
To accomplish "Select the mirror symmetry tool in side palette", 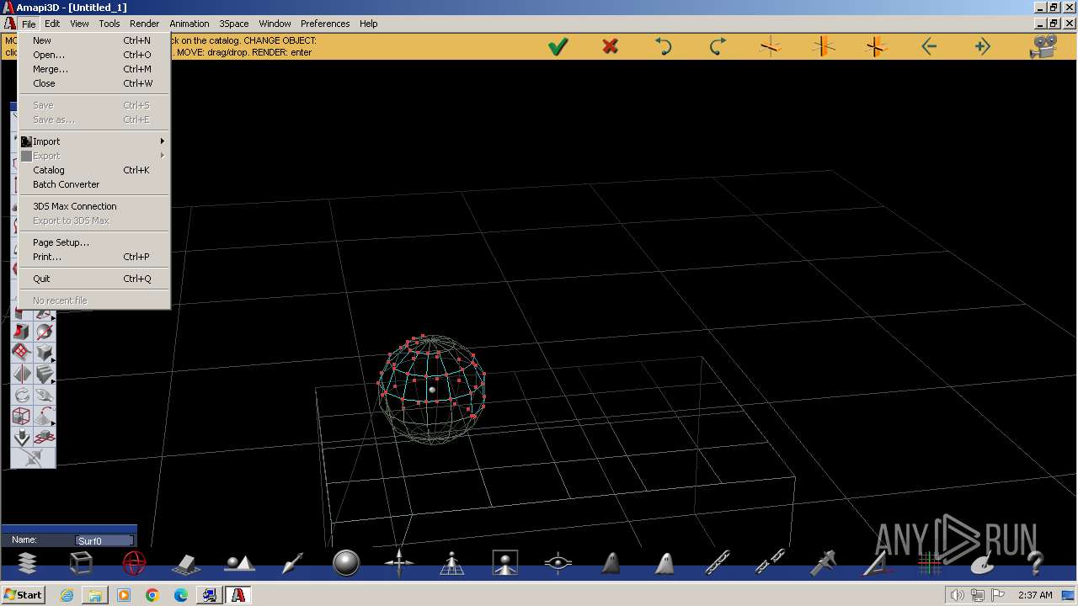I will tap(22, 374).
